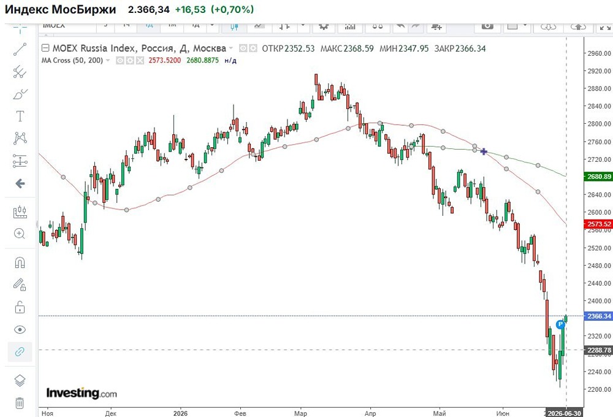
Task: Hide MOEX Russia Index series visibility
Action: pyautogui.click(x=243, y=48)
